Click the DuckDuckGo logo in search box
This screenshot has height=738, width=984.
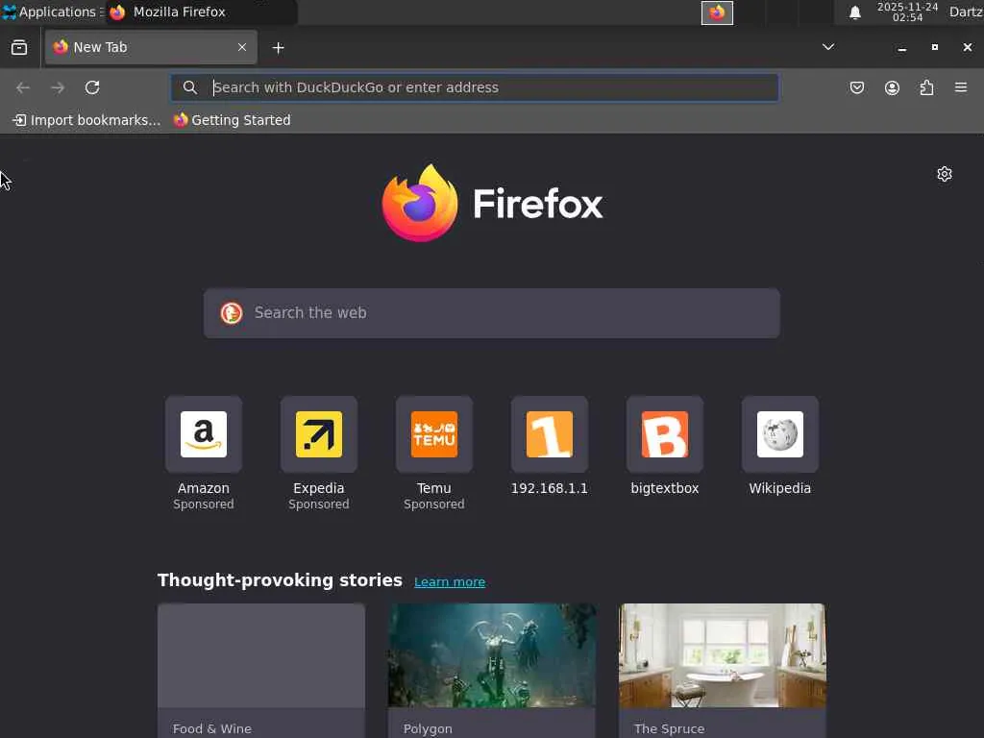pos(232,313)
